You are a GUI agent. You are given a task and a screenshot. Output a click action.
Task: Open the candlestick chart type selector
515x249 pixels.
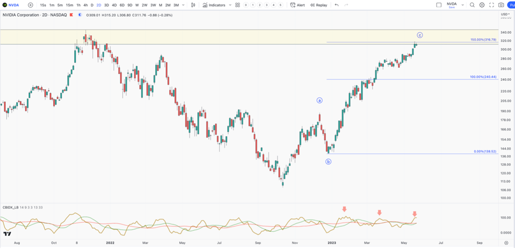(193, 5)
